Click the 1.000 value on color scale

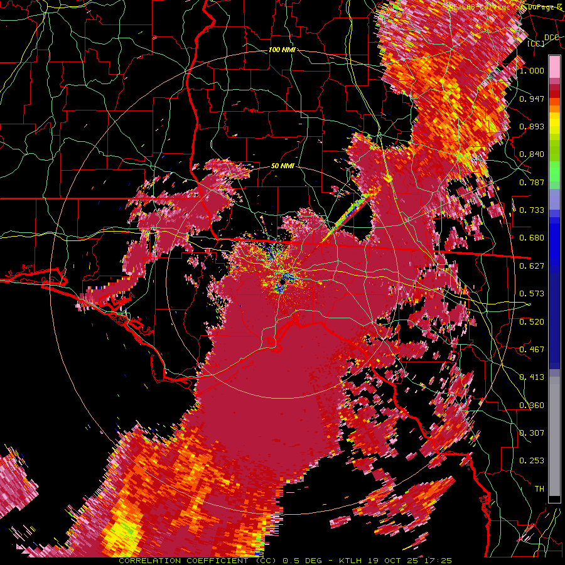coord(532,70)
